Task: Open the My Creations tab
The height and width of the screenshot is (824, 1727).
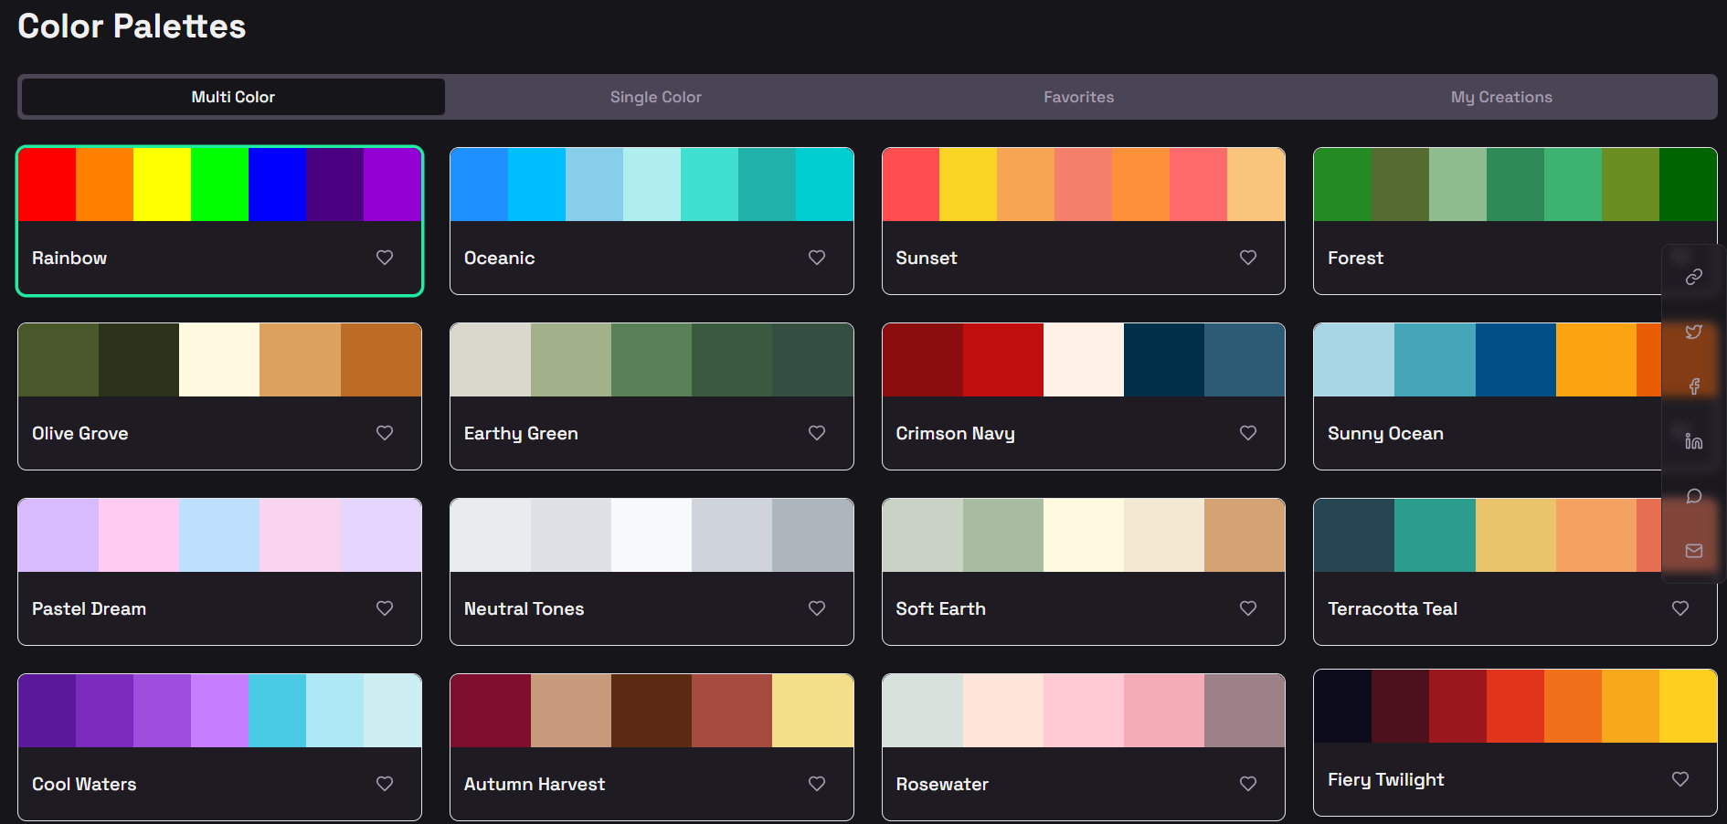Action: pyautogui.click(x=1501, y=97)
